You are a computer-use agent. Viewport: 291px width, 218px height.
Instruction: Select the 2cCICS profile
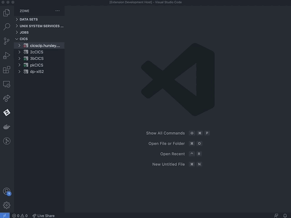click(36, 52)
